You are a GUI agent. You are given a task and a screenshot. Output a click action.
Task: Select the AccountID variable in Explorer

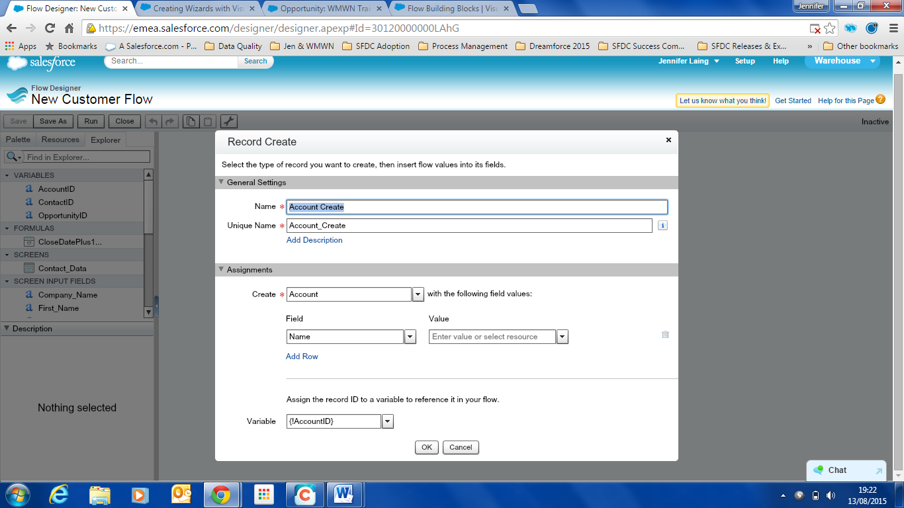pos(56,189)
